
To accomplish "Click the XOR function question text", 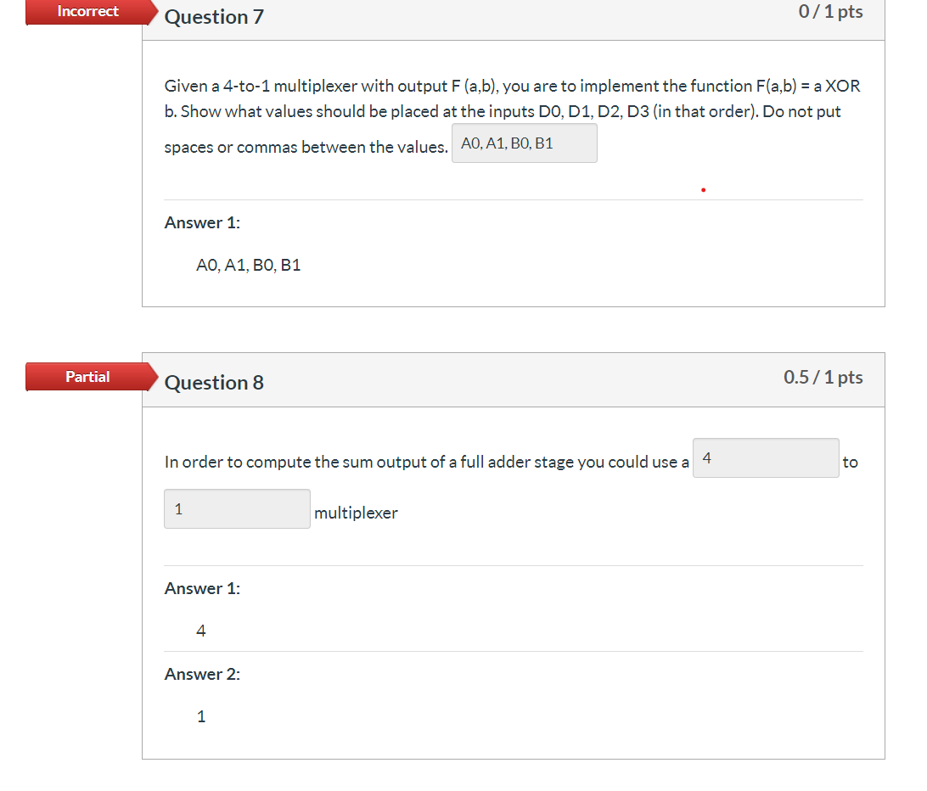I will [509, 98].
